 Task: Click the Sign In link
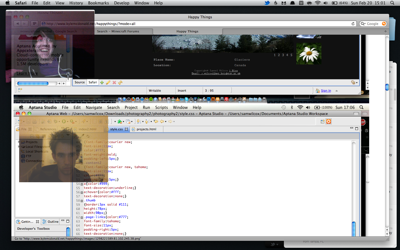(326, 91)
